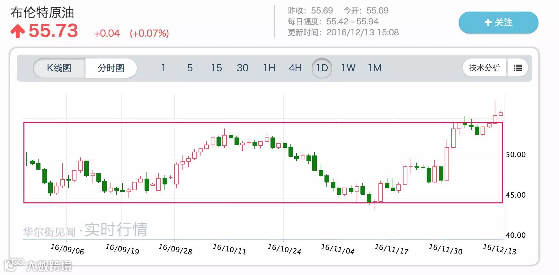The image size is (559, 275).
Task: Select the 1W interval
Action: click(x=348, y=68)
